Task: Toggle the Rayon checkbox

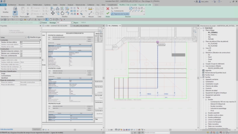Action: [73, 23]
